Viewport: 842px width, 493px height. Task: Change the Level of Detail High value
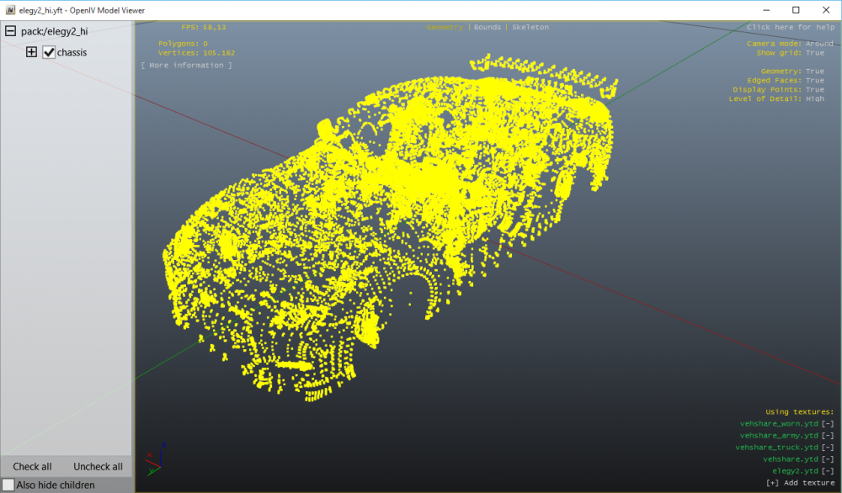point(814,99)
